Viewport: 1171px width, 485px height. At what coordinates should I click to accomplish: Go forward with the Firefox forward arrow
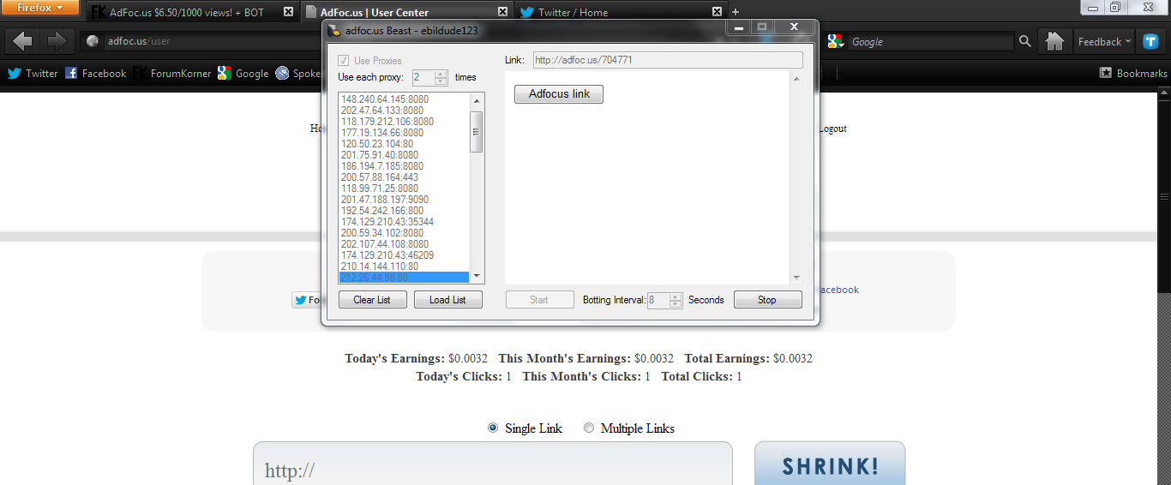(56, 41)
